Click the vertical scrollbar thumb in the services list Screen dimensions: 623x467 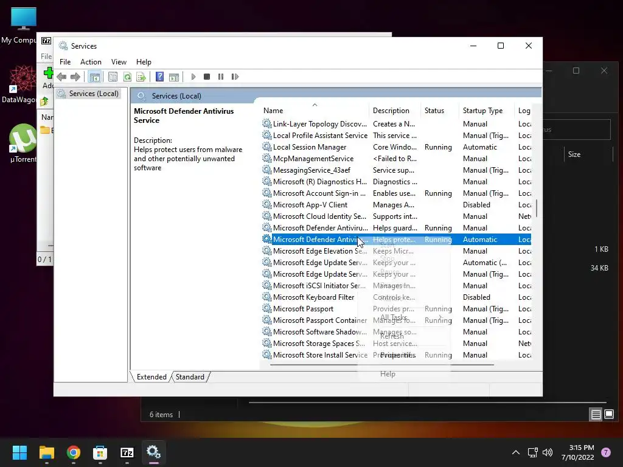click(x=537, y=208)
